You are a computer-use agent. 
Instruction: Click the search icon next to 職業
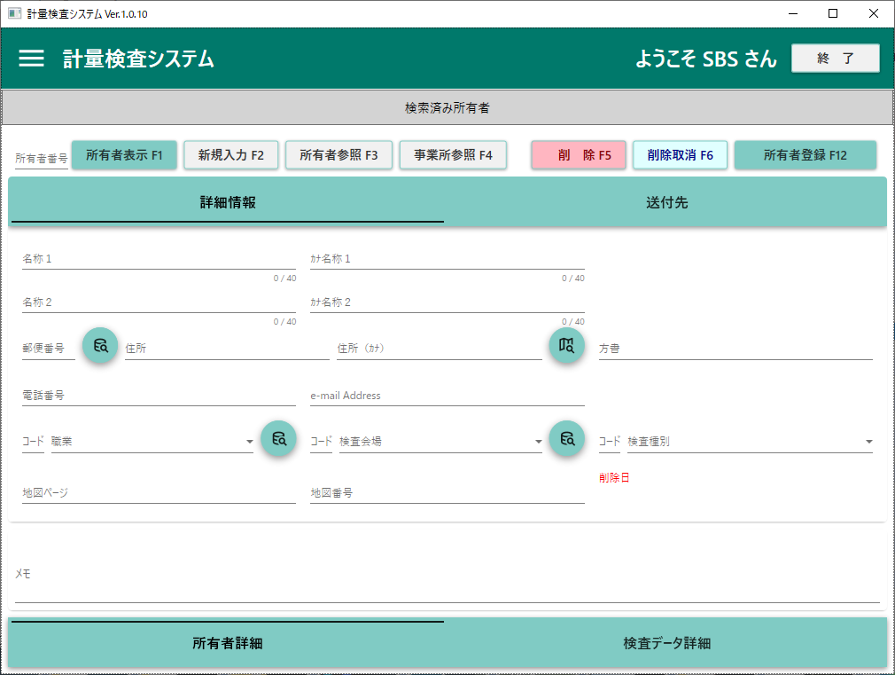[277, 438]
